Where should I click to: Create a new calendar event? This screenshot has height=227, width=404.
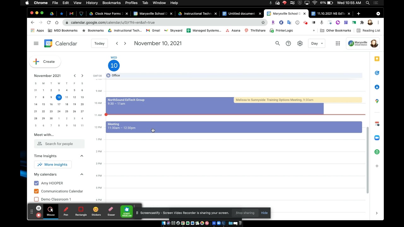pyautogui.click(x=45, y=61)
